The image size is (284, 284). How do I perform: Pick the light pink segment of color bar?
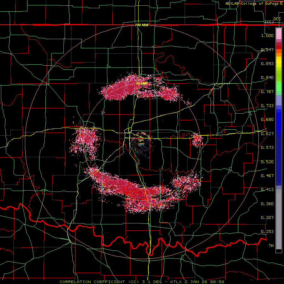tap(279, 33)
